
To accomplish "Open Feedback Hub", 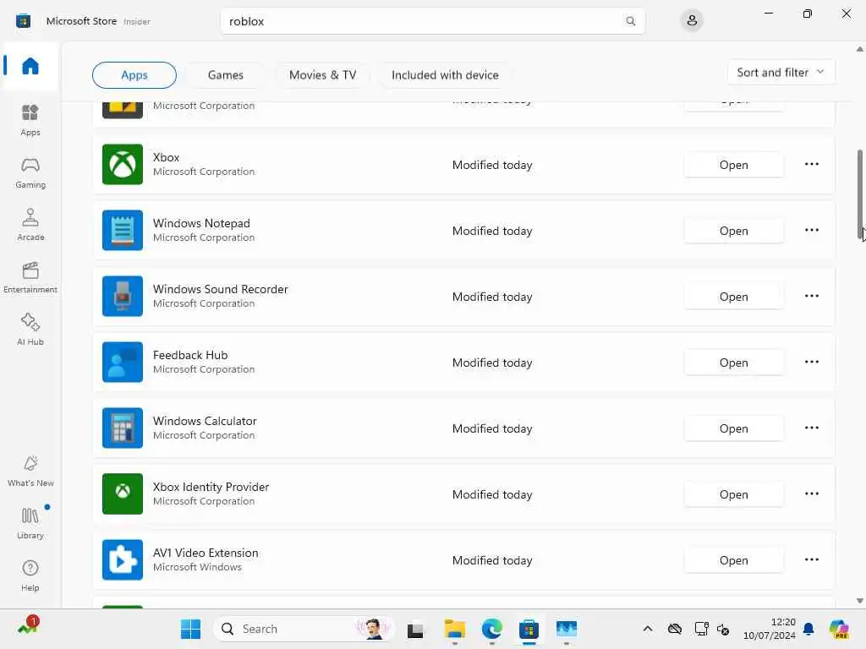I will [x=733, y=363].
